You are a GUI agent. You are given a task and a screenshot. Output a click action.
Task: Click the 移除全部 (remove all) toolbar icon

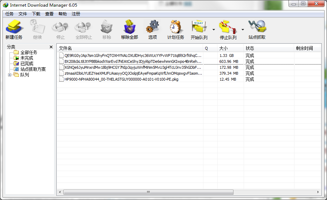click(130, 27)
